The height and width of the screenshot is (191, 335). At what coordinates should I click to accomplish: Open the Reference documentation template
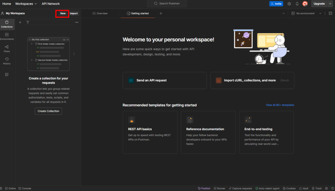tap(208, 132)
